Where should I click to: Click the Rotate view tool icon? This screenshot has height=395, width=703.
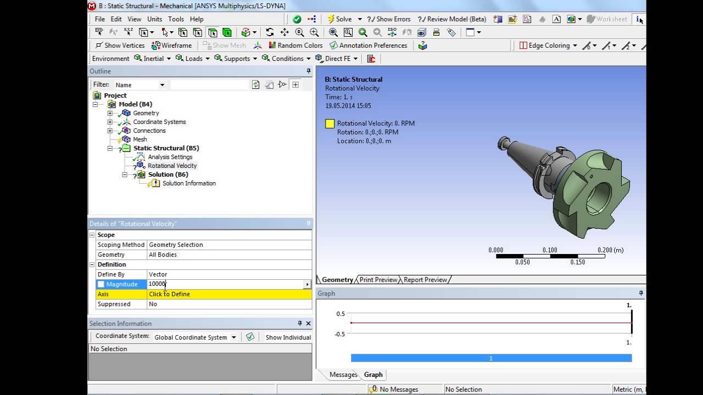tap(270, 32)
